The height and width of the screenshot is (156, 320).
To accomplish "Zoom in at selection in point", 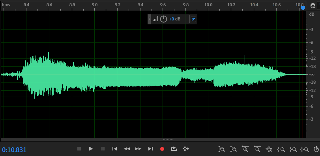I will (281, 150).
